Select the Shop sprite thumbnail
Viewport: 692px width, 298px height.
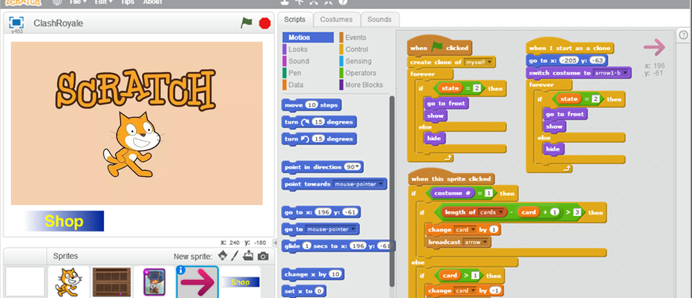tap(240, 282)
